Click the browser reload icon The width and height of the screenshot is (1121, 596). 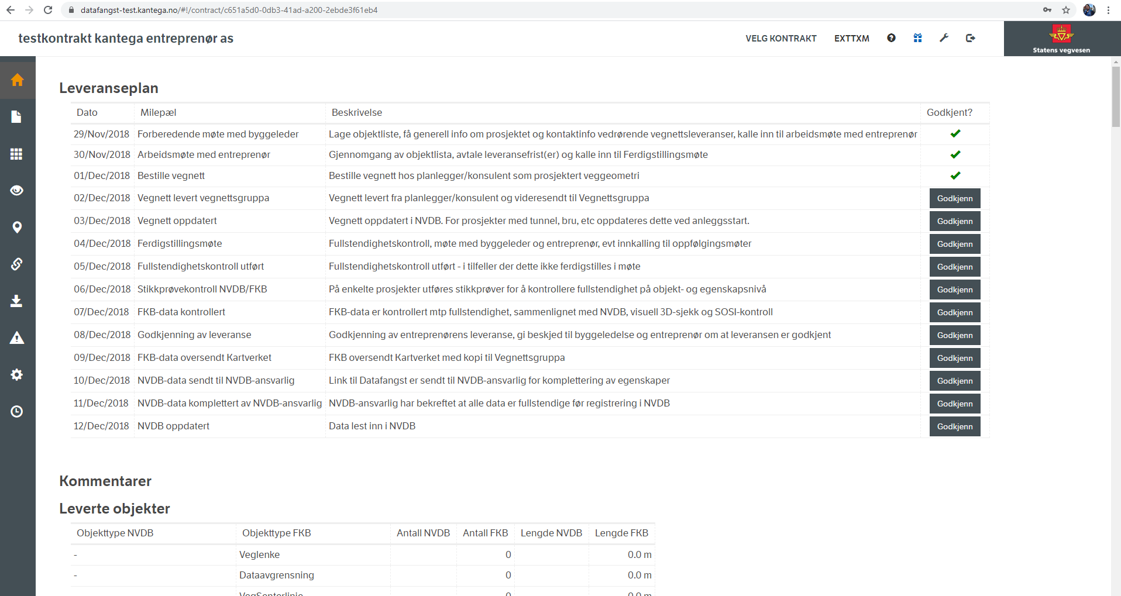[48, 10]
